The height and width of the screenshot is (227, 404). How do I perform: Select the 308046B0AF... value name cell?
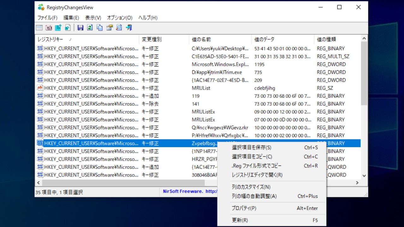point(205,175)
